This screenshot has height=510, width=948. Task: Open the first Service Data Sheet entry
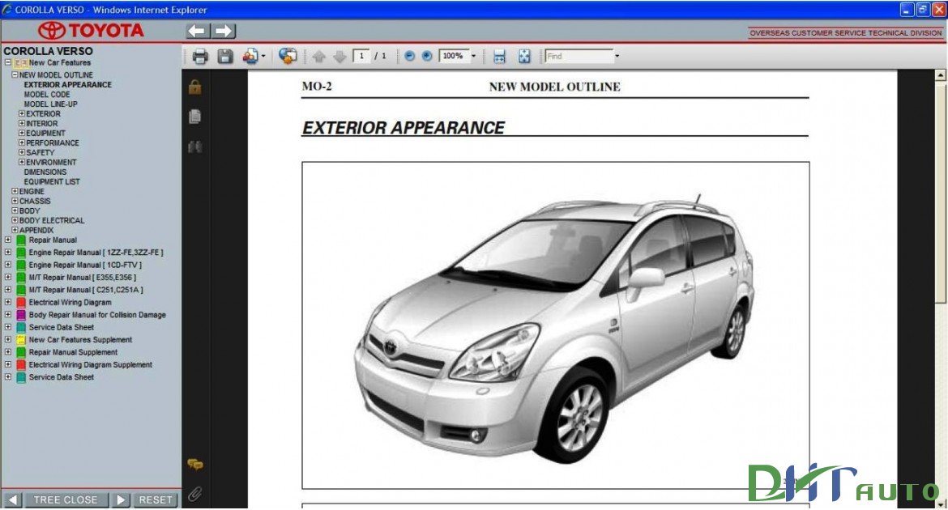tap(62, 327)
